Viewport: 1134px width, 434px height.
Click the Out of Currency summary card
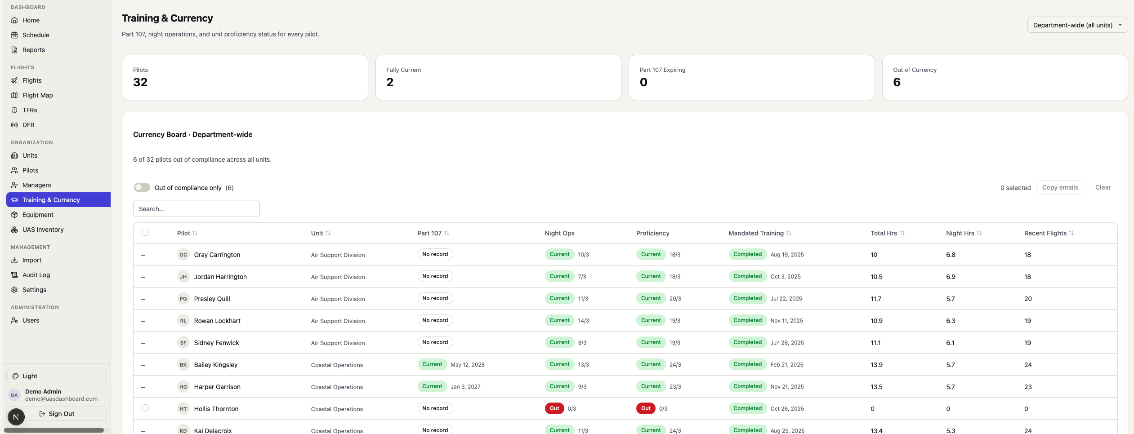(x=1005, y=77)
